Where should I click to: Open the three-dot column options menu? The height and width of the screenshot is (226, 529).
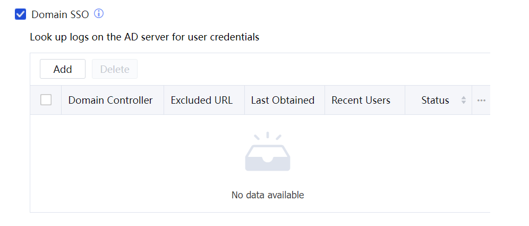(481, 100)
